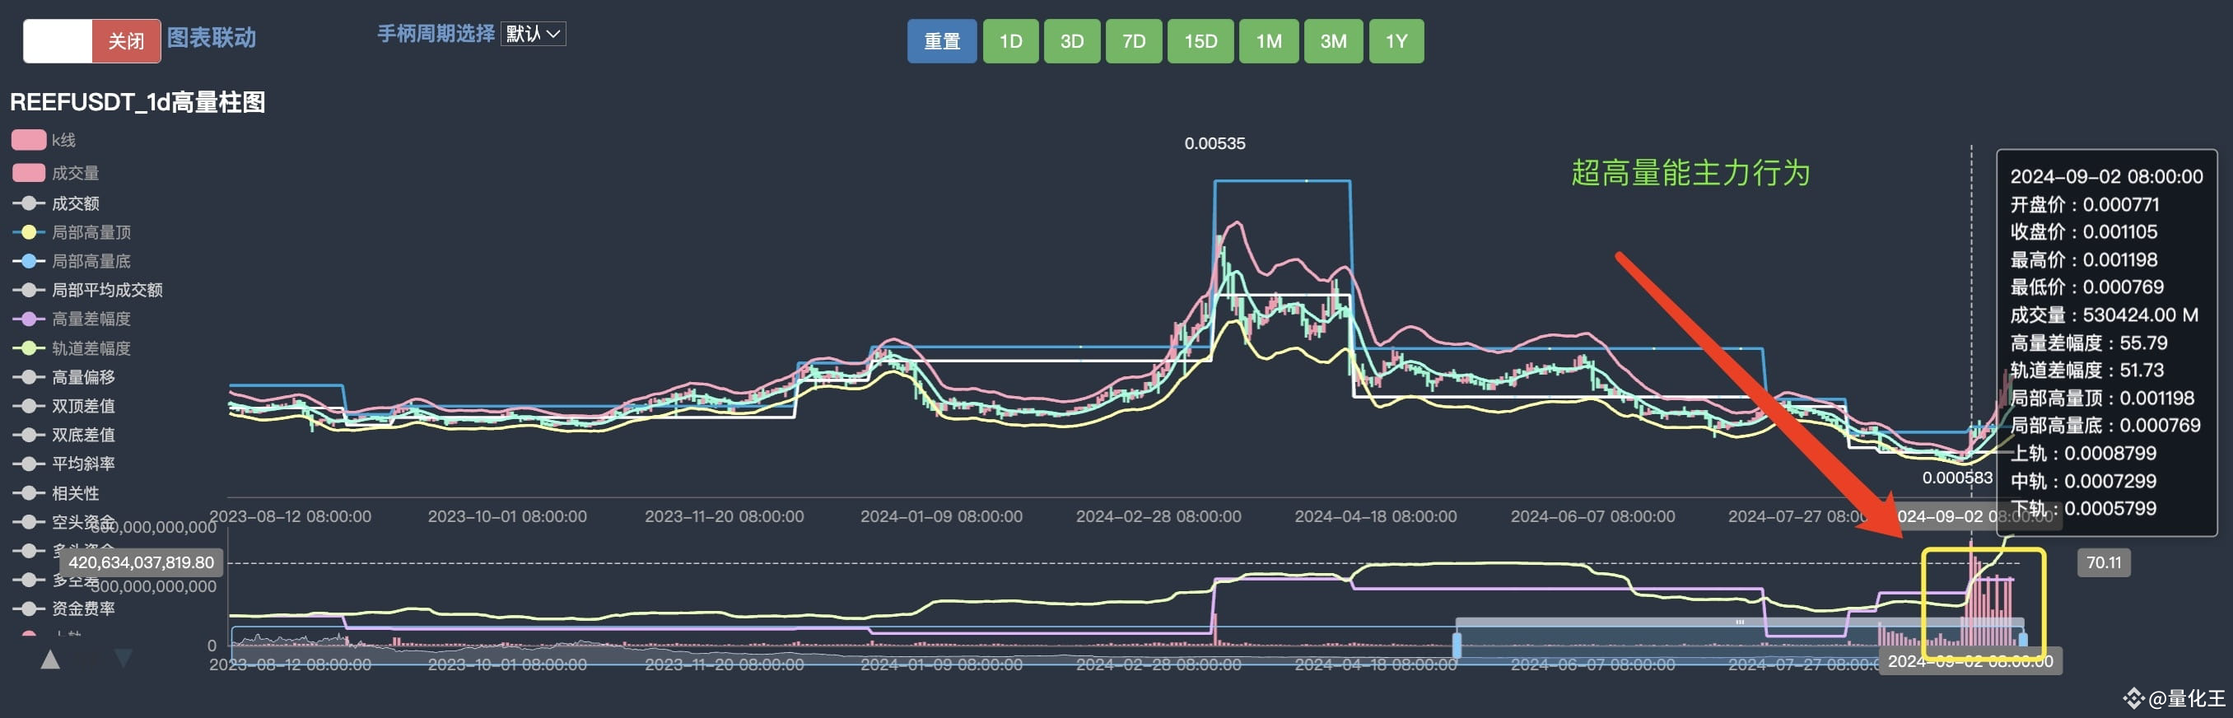Screen dimensions: 2233x718
Task: Click the left data-zoom slider handle
Action: point(1457,646)
